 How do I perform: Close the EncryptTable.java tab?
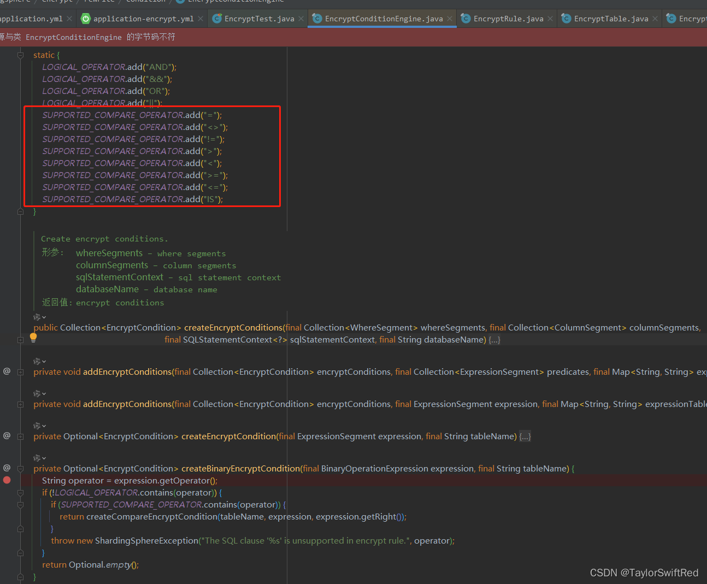tap(655, 19)
